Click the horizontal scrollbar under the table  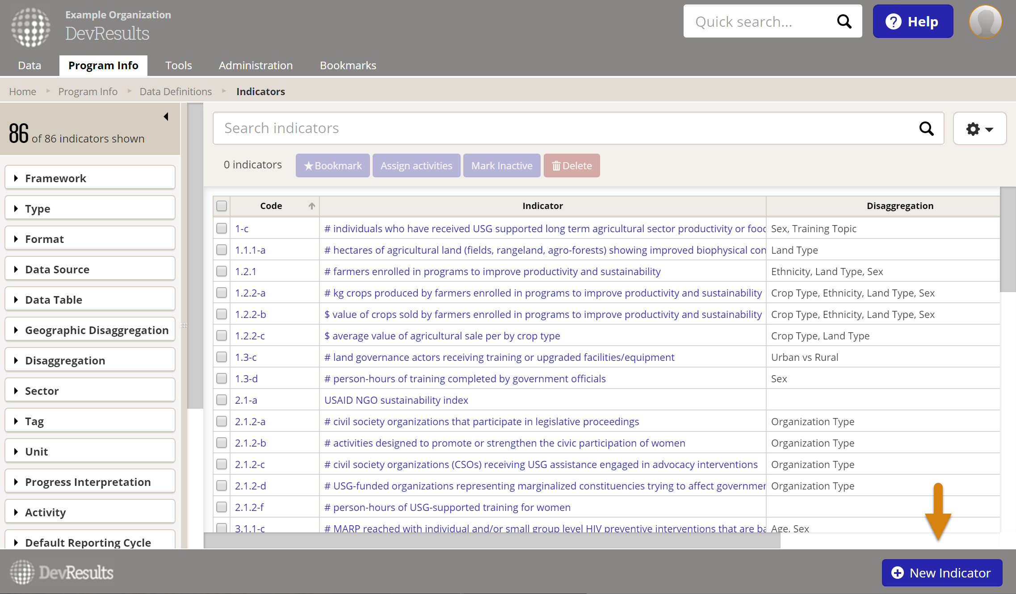pyautogui.click(x=491, y=540)
